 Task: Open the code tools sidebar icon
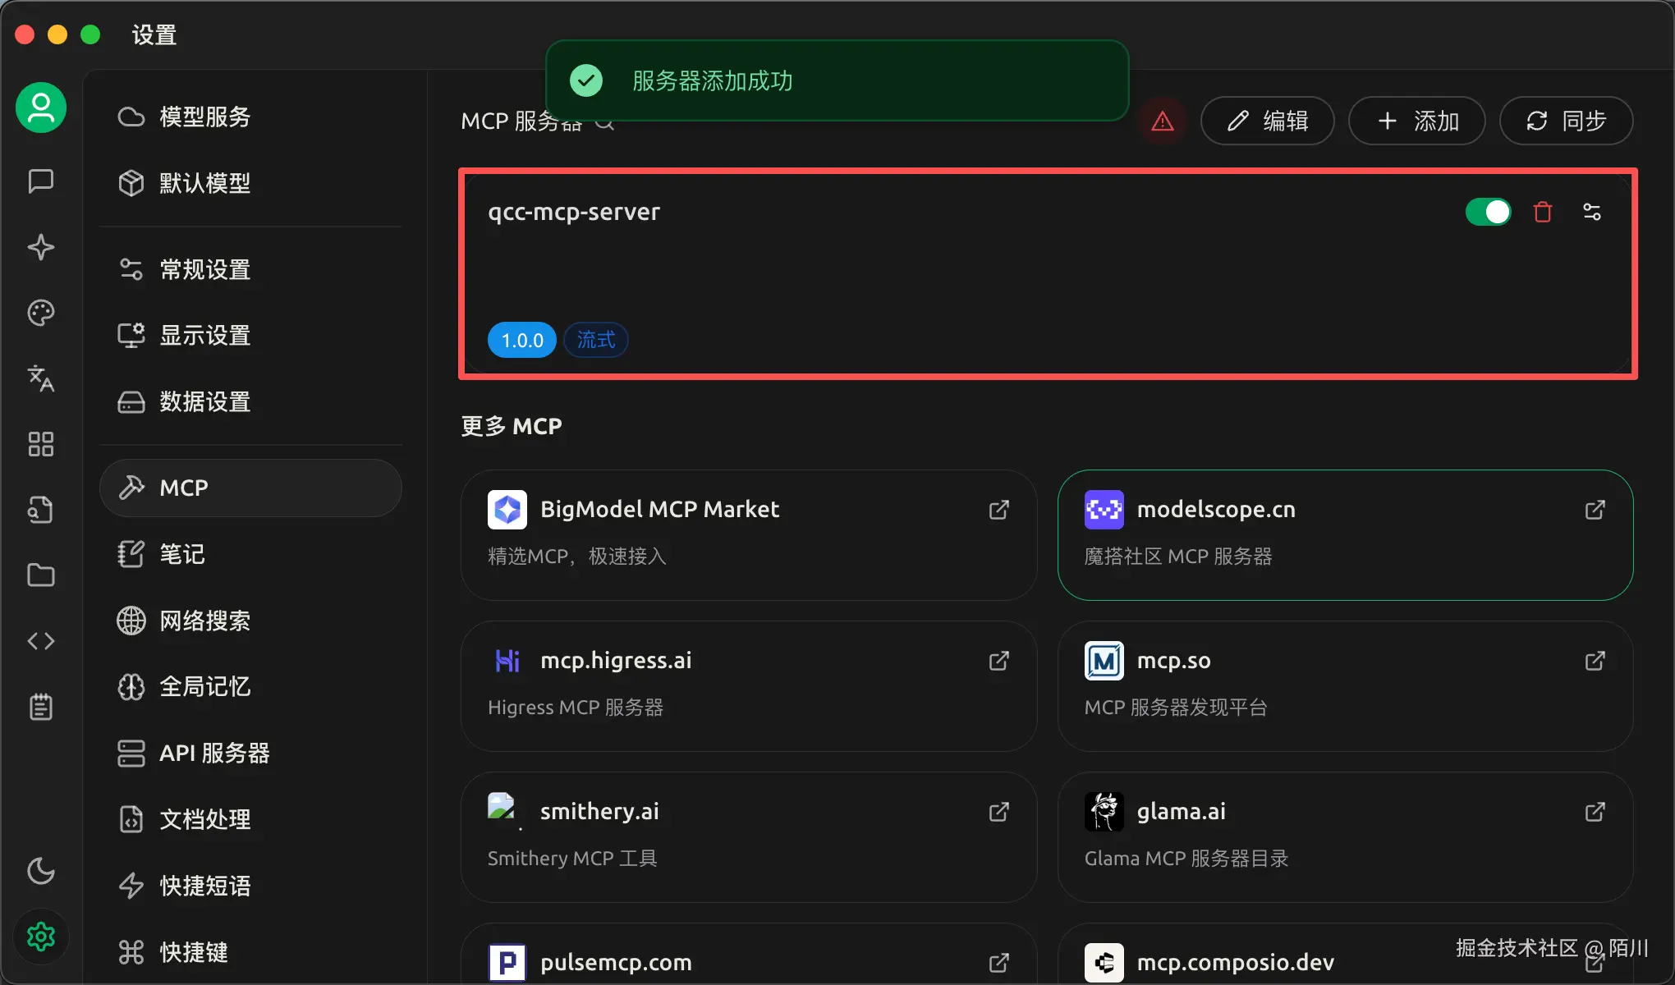click(x=40, y=641)
